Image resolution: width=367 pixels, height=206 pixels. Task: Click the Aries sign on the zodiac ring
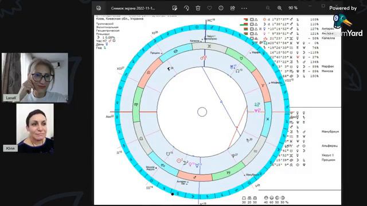pos(263,86)
